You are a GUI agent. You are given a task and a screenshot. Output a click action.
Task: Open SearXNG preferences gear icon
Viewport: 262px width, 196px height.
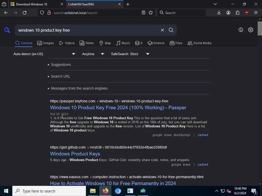pyautogui.click(x=250, y=30)
